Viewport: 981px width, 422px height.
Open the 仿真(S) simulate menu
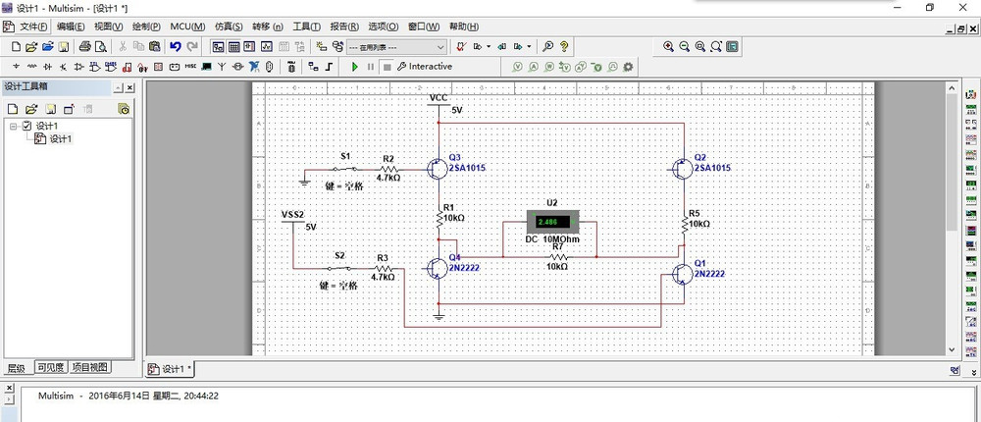point(229,26)
